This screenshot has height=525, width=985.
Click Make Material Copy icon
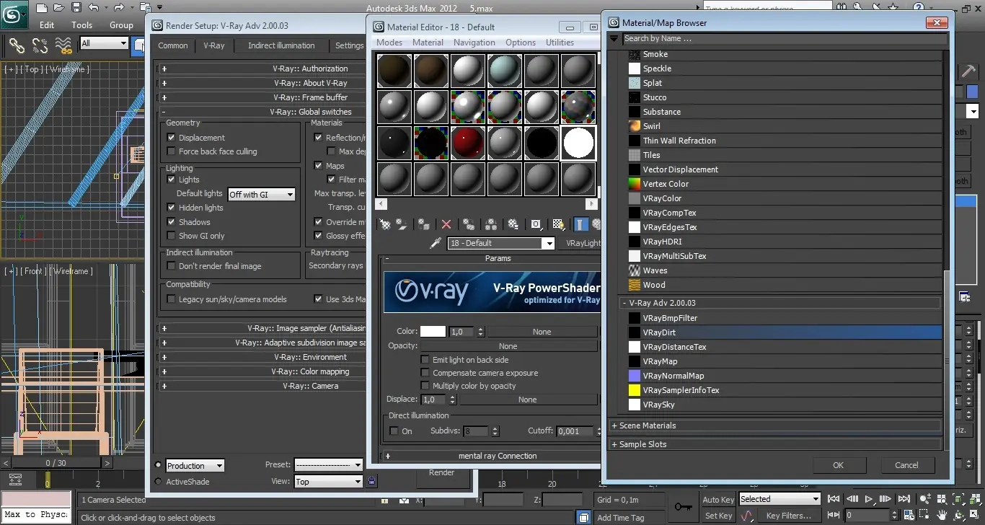pyautogui.click(x=469, y=224)
